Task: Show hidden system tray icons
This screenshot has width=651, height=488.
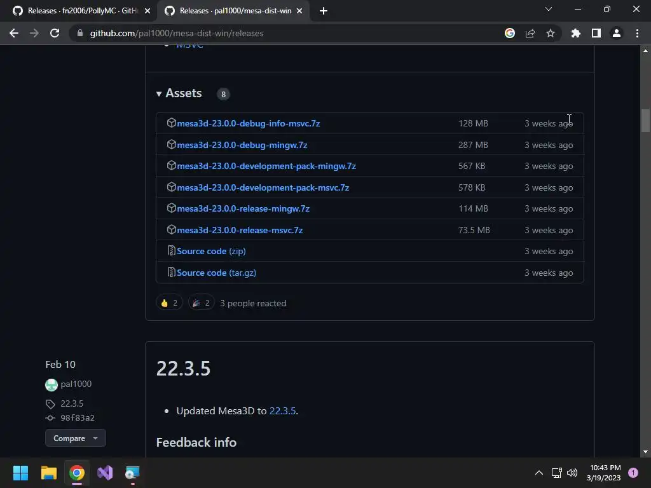Action: (539, 473)
